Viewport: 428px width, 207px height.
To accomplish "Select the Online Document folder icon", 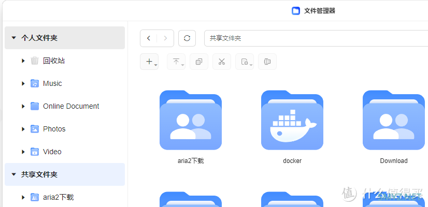I will click(x=35, y=106).
